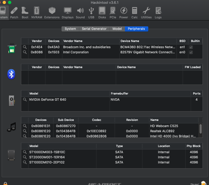Select device ID 0x1503 cell

54,52
